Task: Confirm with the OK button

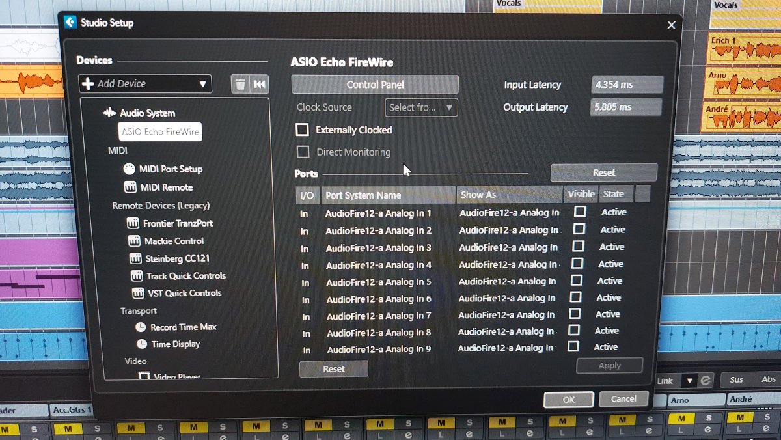Action: tap(569, 400)
